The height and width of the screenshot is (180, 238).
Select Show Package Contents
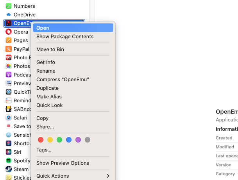tap(73, 37)
